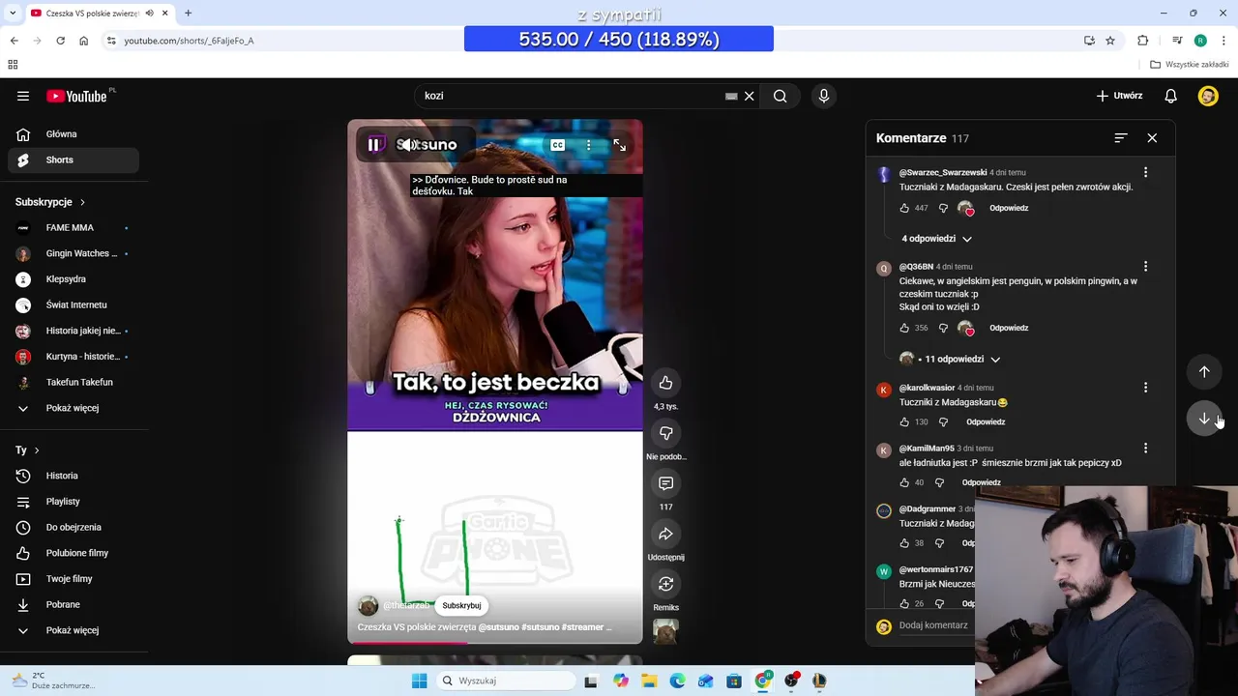Screen dimensions: 1238x696
Task: Like the Short with thumbs up
Action: tap(665, 383)
